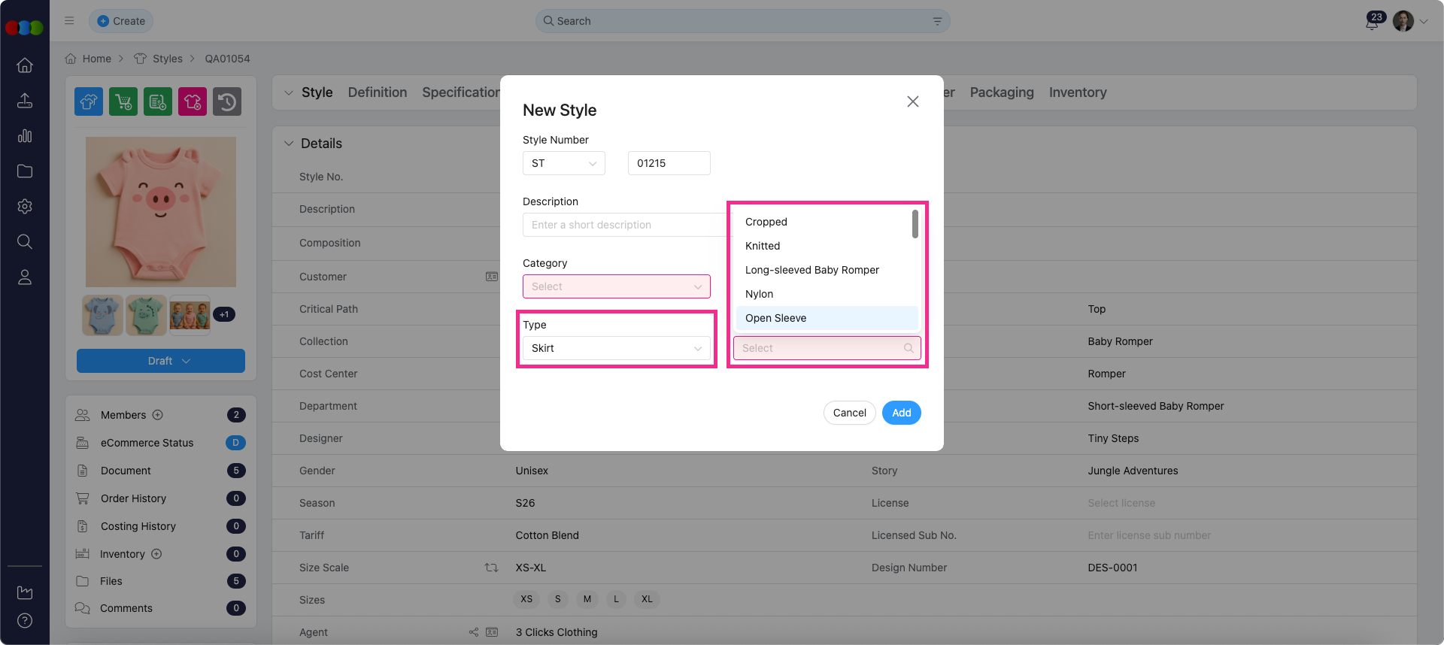Choose Knitted from the list
1444x645 pixels.
[827, 246]
